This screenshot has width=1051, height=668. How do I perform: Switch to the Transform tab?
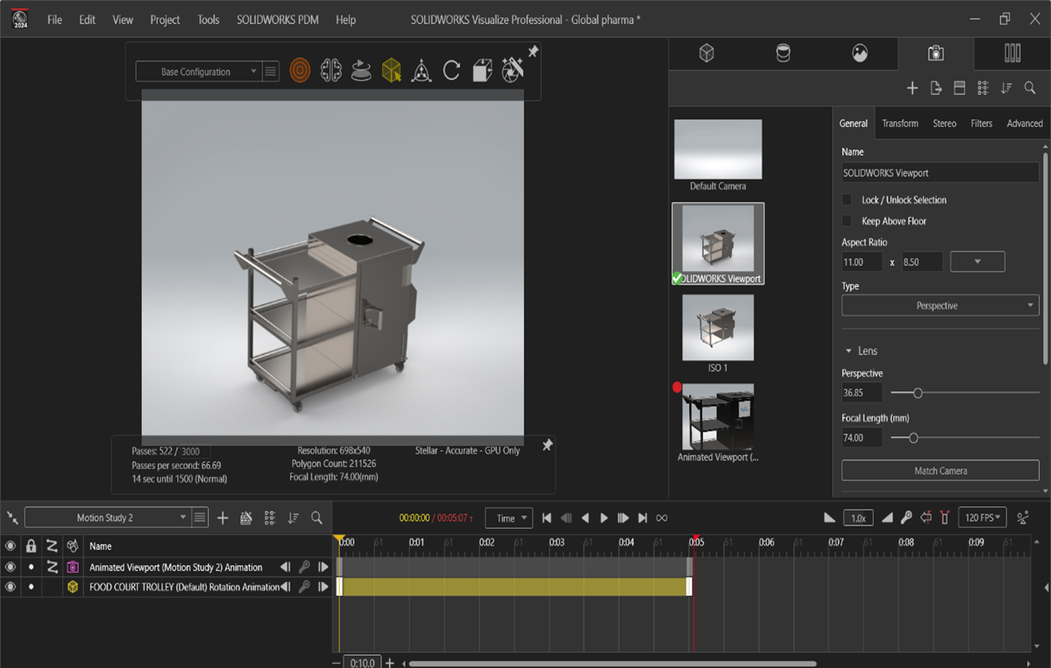pos(900,124)
